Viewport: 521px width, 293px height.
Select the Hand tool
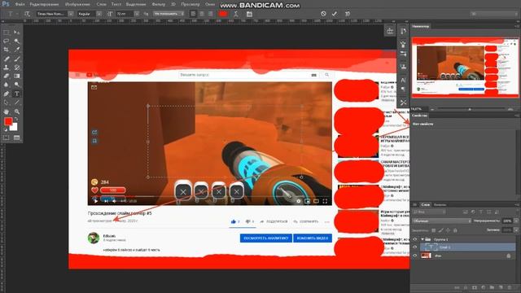pyautogui.click(x=7, y=112)
